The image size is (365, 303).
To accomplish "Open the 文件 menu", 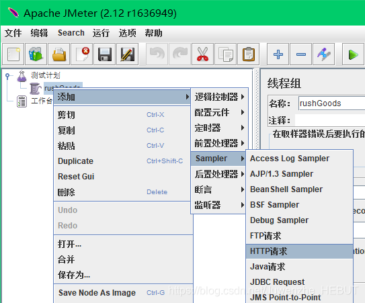I will [13, 33].
